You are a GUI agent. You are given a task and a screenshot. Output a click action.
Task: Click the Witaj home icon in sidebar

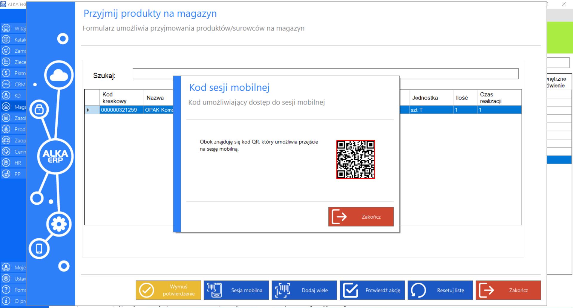pos(6,28)
